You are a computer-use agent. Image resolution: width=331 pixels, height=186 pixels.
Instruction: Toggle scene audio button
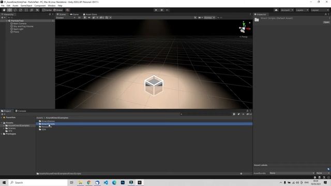pyautogui.click(x=89, y=18)
